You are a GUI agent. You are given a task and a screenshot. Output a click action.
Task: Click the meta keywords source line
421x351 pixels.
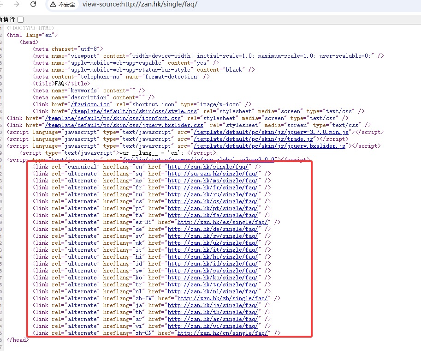coord(89,91)
